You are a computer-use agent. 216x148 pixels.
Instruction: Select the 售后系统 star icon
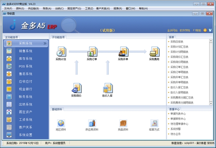pos(9,74)
